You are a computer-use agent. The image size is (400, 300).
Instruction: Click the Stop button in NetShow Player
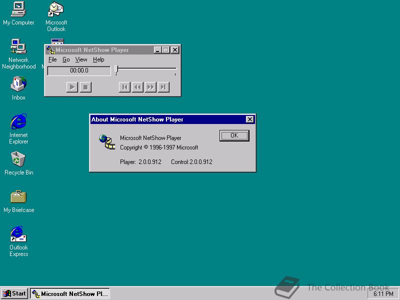click(85, 87)
